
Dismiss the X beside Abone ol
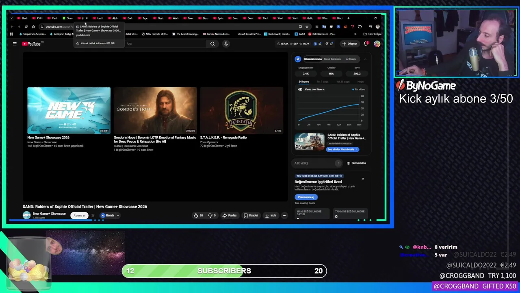click(x=93, y=216)
